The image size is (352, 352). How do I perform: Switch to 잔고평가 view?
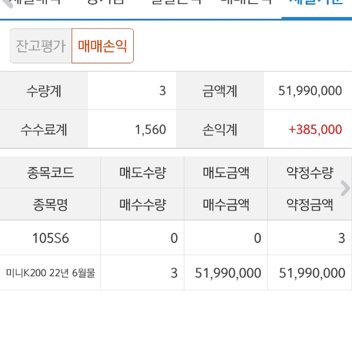(x=41, y=46)
